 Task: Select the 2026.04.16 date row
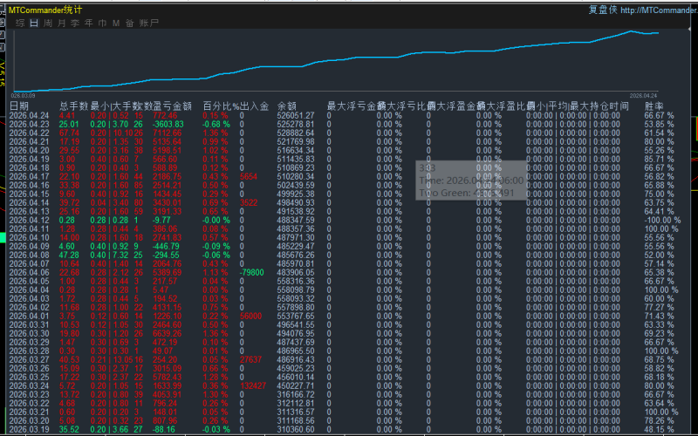[29, 186]
